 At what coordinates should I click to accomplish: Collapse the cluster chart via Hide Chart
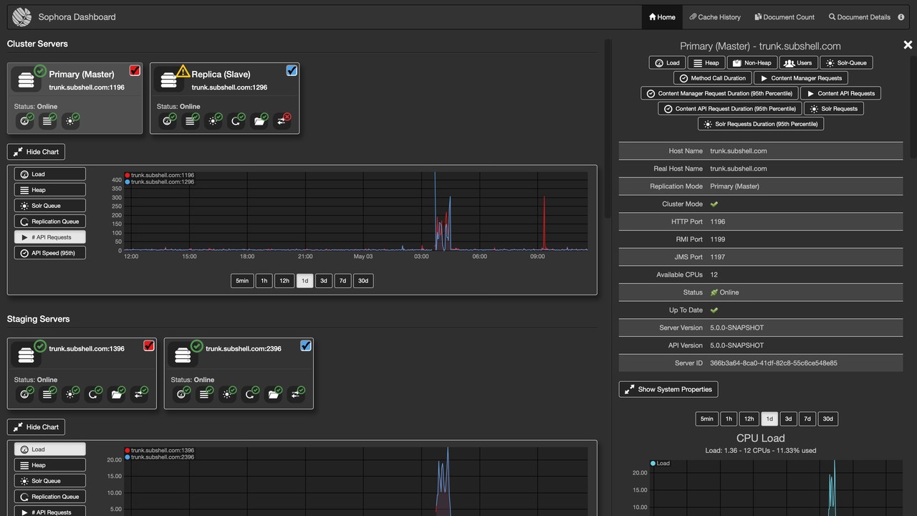coord(36,151)
